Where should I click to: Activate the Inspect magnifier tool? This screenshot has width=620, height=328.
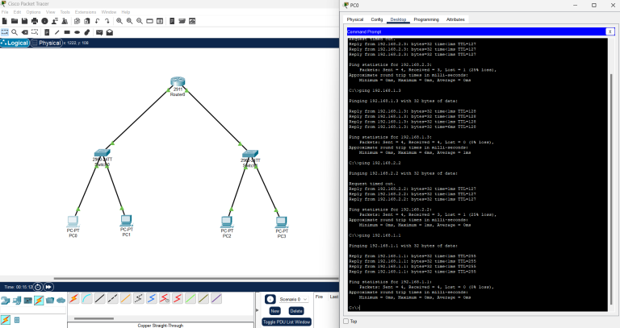click(15, 32)
